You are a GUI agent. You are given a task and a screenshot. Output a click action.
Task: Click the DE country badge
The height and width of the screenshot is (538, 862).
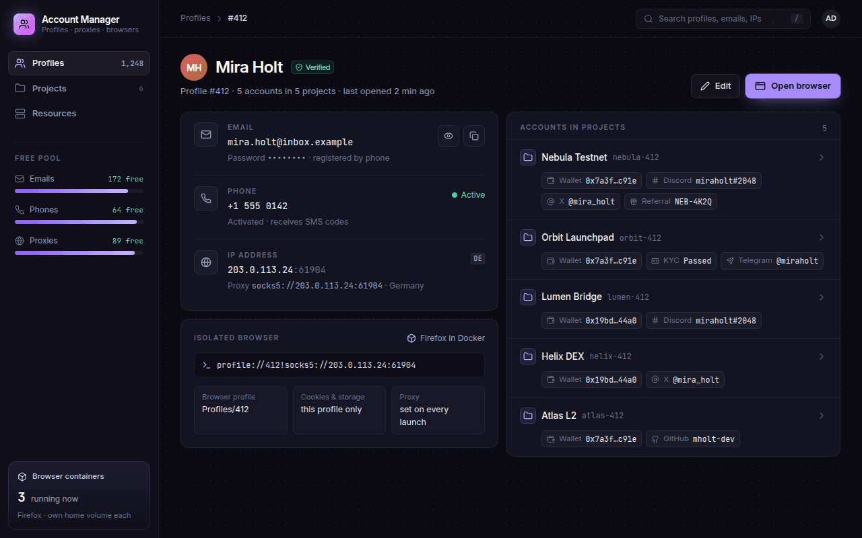477,258
